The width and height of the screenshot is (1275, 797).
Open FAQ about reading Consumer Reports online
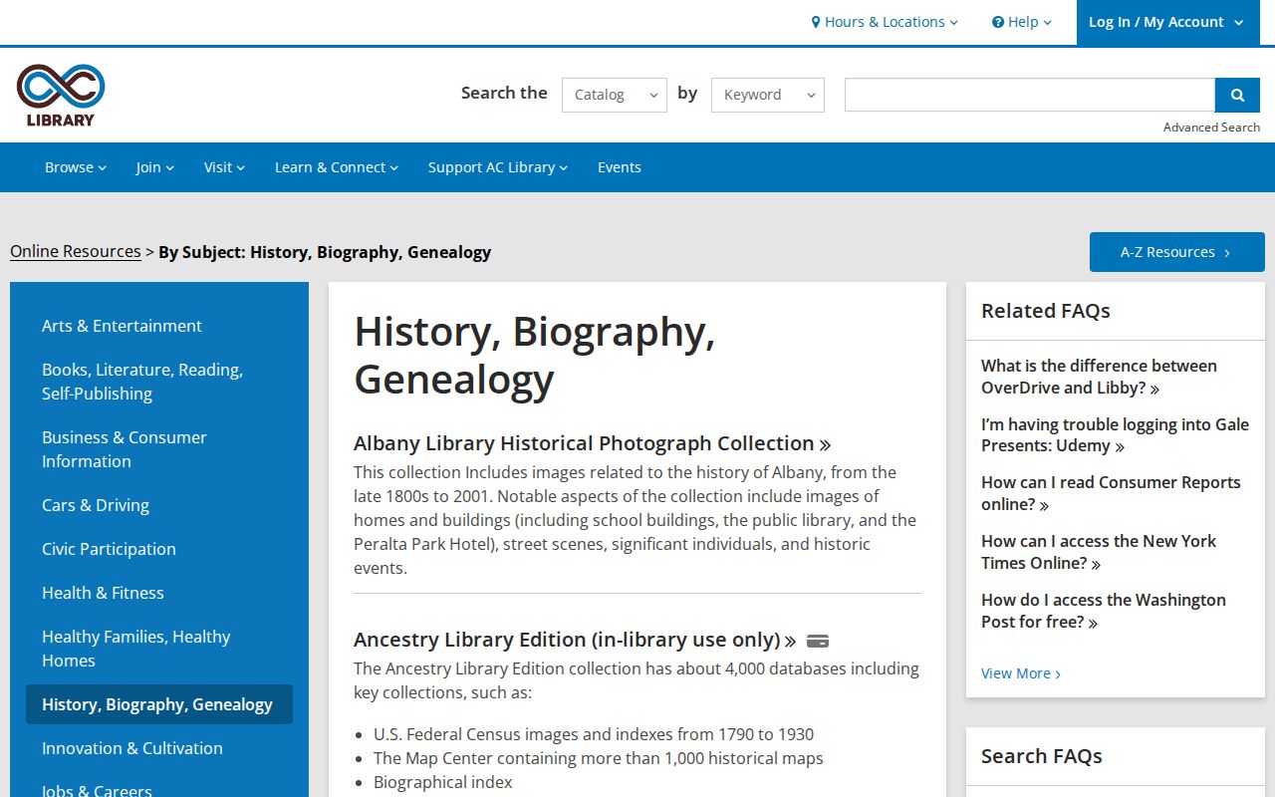(1111, 493)
